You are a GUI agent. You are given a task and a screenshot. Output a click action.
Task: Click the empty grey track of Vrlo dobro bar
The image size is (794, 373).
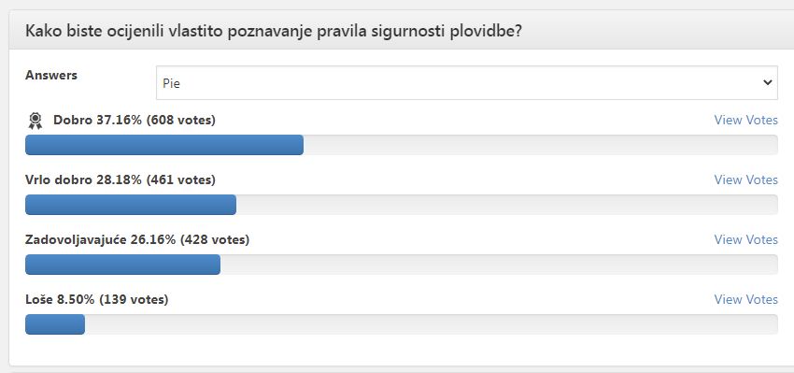tap(507, 205)
